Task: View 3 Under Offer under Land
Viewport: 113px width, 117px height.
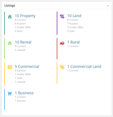Action: [x=75, y=27]
